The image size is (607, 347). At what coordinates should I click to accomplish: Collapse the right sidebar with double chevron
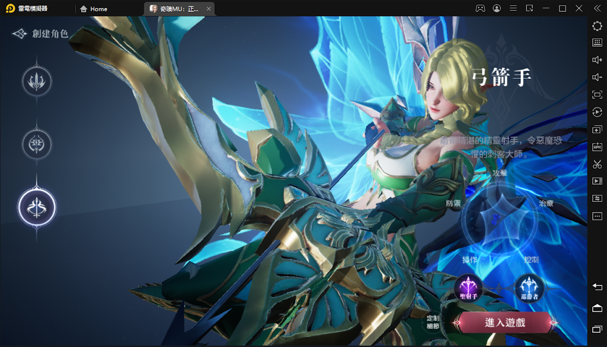point(598,8)
